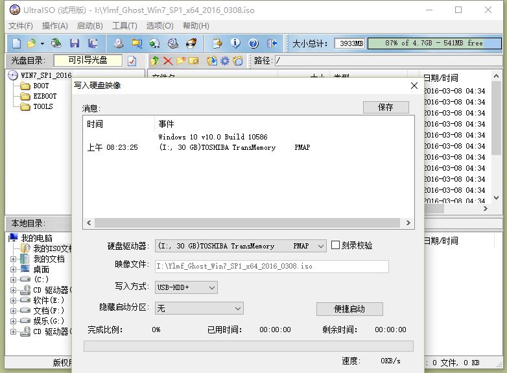Open the 写入方式 USB-HDD+ dropdown
This screenshot has height=373, width=507.
[186, 287]
